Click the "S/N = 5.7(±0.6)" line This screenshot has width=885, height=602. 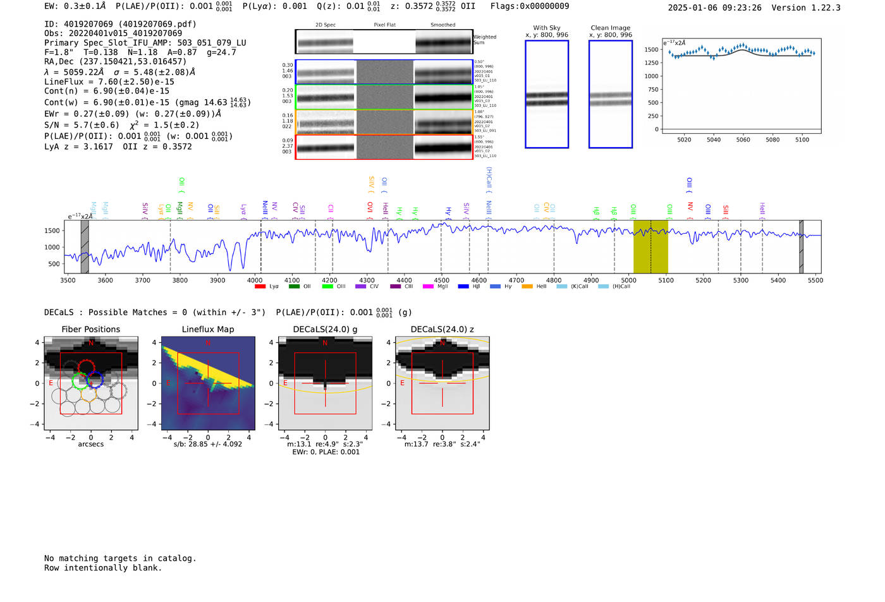click(82, 125)
